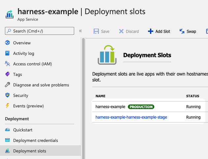Viewport: 208px width, 159px height.
Task: Click the Deployment slots sidebar icon
Action: click(x=8, y=151)
